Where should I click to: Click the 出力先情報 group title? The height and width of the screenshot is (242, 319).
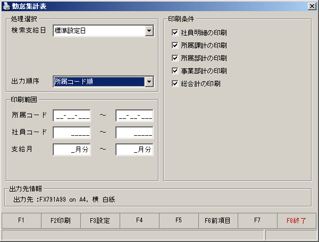click(x=26, y=189)
